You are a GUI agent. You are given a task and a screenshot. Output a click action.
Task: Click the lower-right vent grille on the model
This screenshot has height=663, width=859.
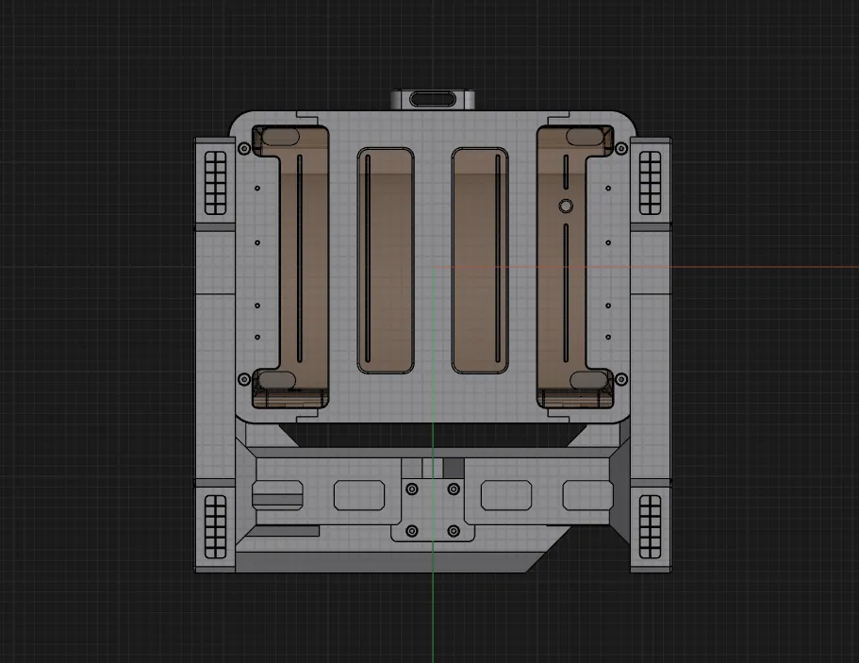point(651,526)
